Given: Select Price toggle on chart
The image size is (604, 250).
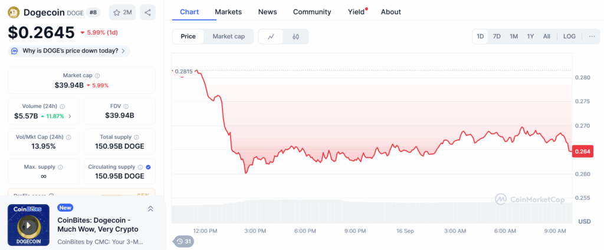Looking at the screenshot, I should [x=188, y=36].
